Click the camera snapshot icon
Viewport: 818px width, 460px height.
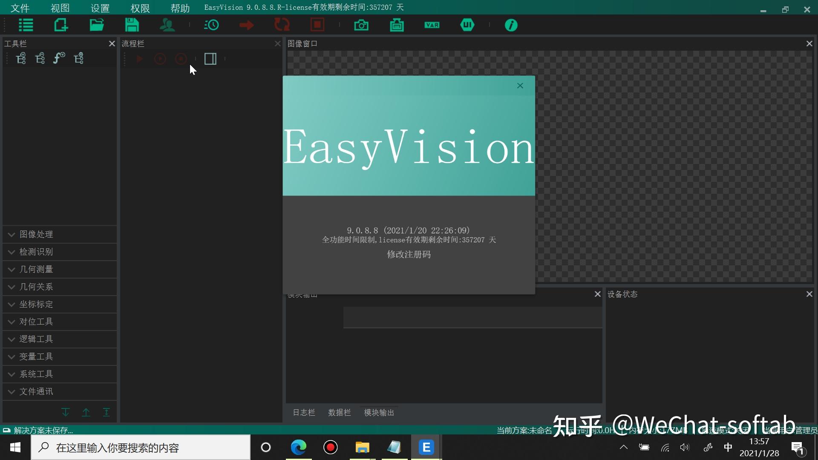pos(361,25)
